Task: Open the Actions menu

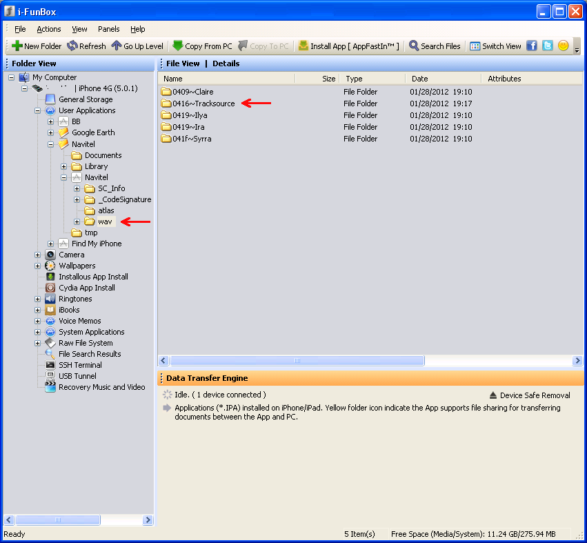Action: 49,29
